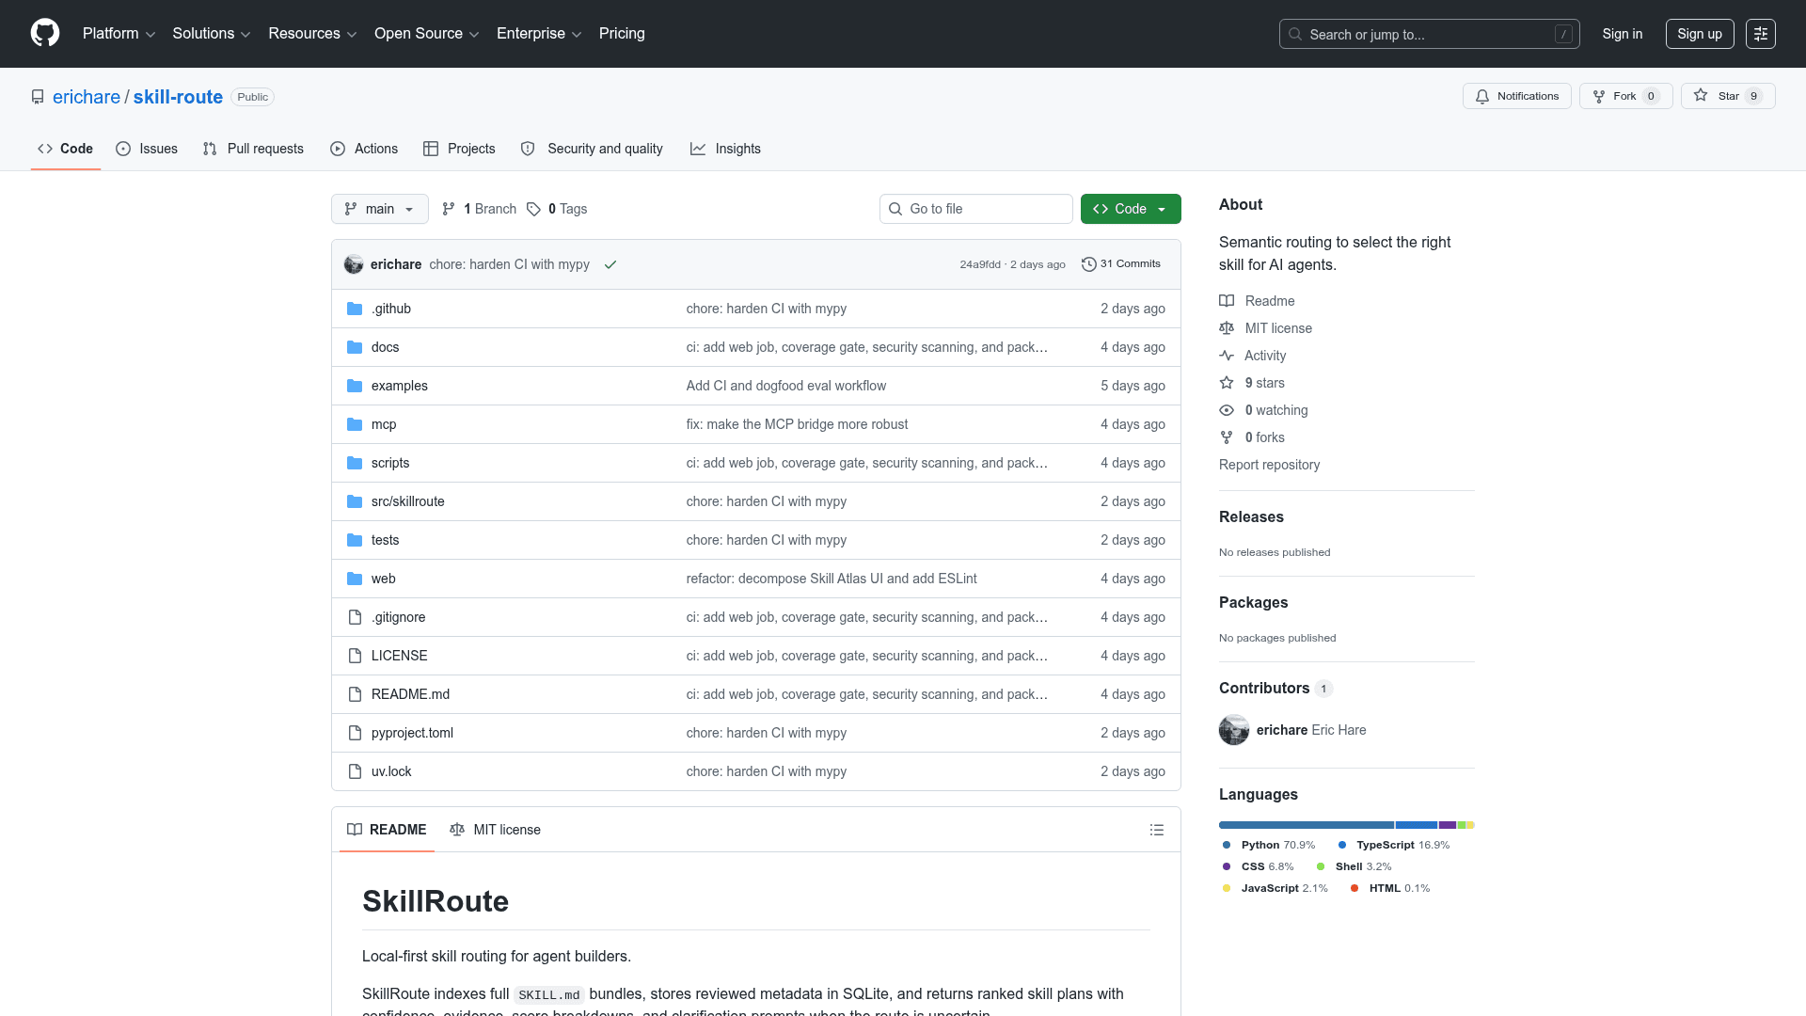
Task: Toggle Notifications for this repository
Action: 1516,96
